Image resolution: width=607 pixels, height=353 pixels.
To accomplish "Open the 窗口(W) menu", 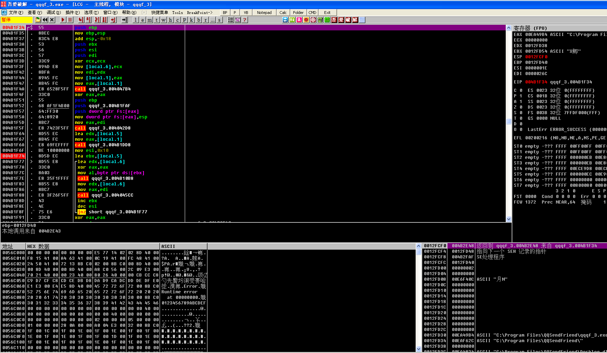I will [110, 13].
